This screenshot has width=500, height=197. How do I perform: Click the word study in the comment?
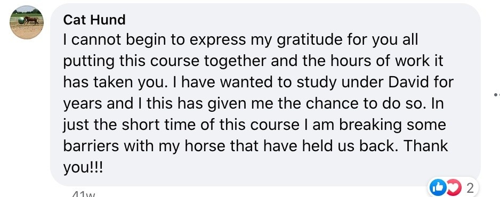320,83
